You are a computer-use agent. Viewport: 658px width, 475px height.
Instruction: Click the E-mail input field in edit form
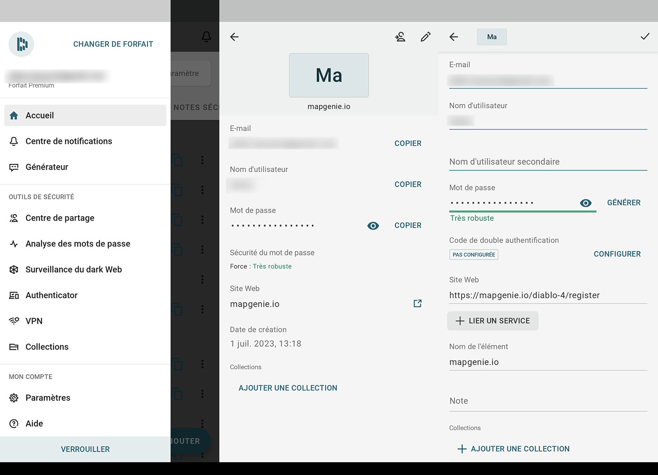(x=548, y=81)
